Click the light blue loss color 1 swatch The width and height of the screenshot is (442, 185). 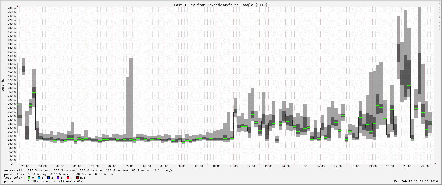point(39,178)
